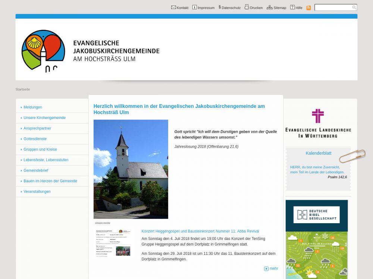This screenshot has height=279, width=373.
Task: Click the church photo thumbnail
Action: pos(131,169)
